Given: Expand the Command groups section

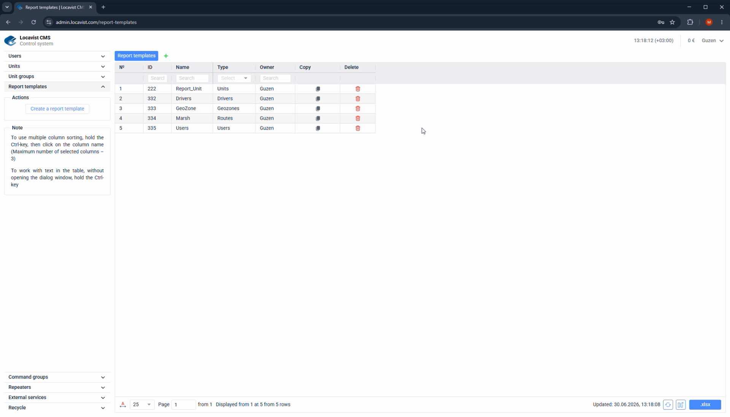Looking at the screenshot, I should 57,377.
